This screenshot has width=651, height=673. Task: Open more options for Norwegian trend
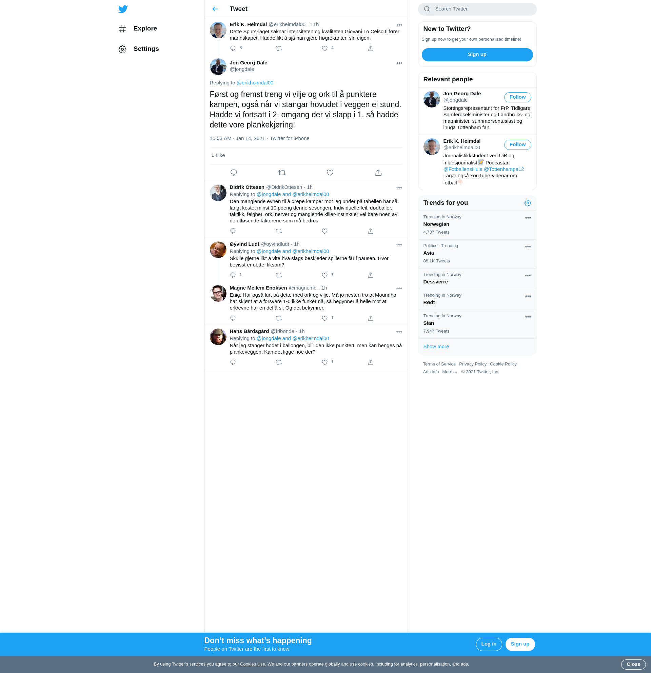click(528, 218)
